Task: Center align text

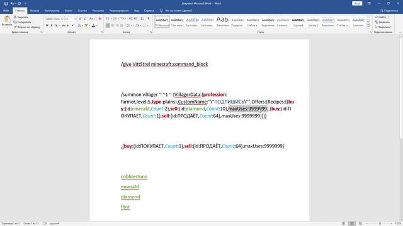Action: click(x=113, y=26)
